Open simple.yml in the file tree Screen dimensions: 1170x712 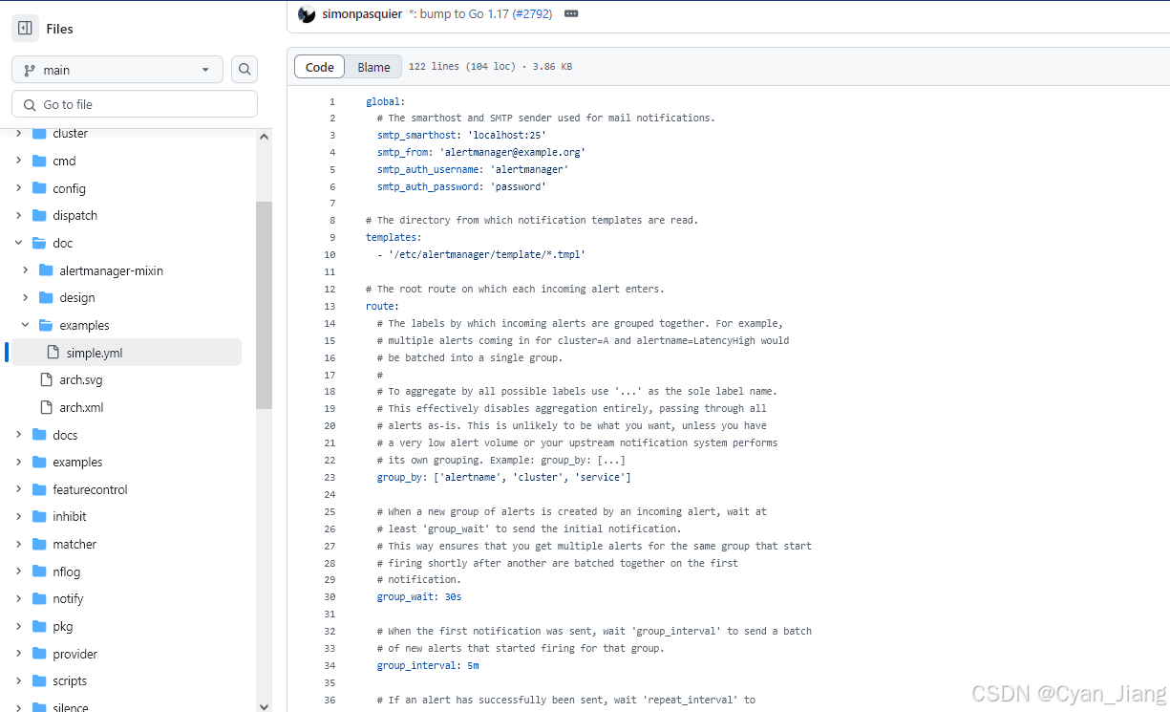pyautogui.click(x=95, y=353)
